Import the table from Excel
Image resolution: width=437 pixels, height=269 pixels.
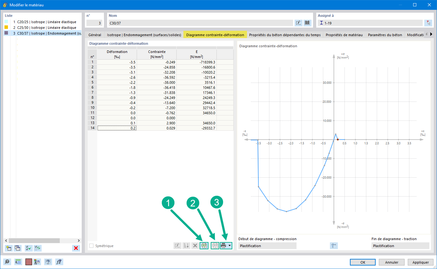click(x=215, y=246)
